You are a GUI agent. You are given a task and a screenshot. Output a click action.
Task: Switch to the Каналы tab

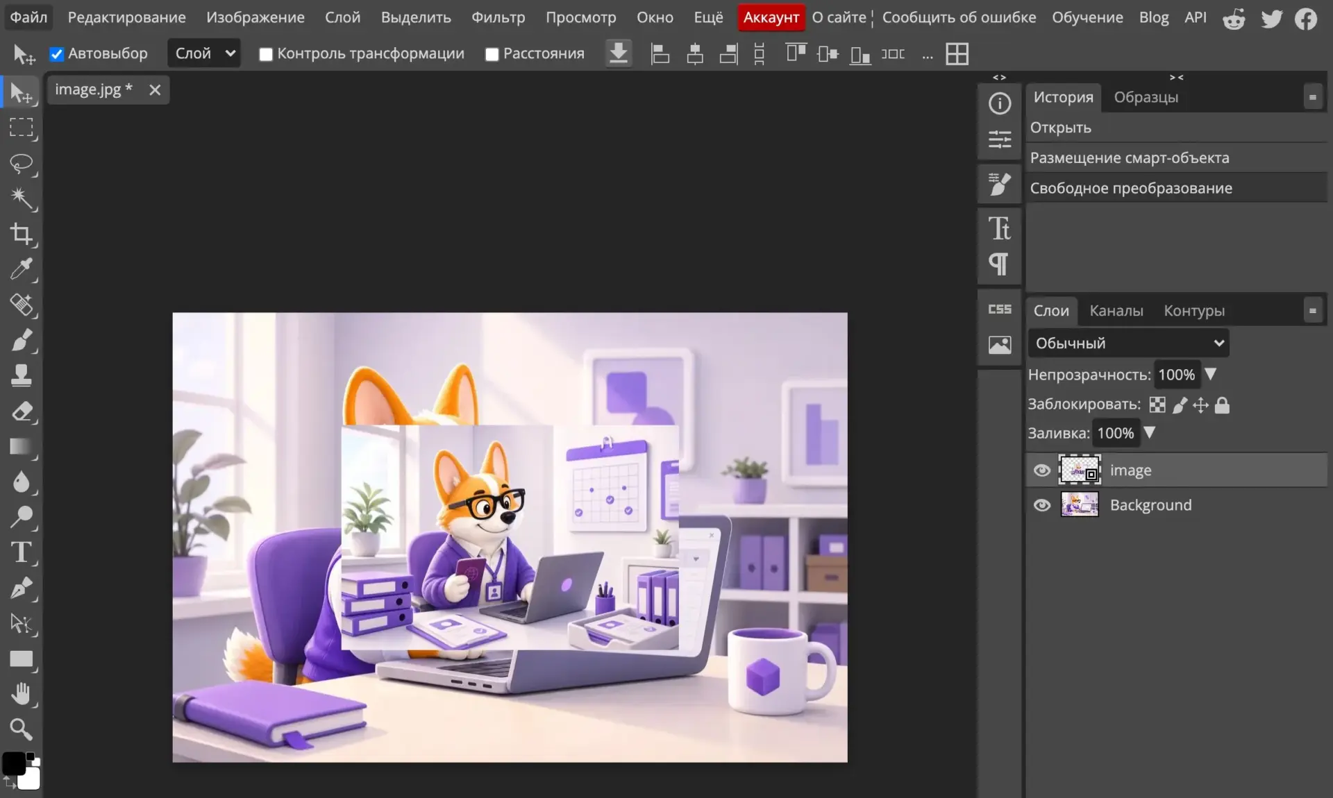tap(1116, 311)
